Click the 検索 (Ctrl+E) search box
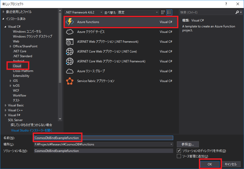Image resolution: width=244 pixels, height=169 pixels. pos(207,12)
